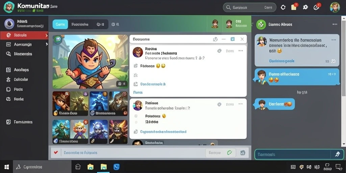Open the cowboy-hat character thumbnail
346x173 pixels.
coord(61,104)
